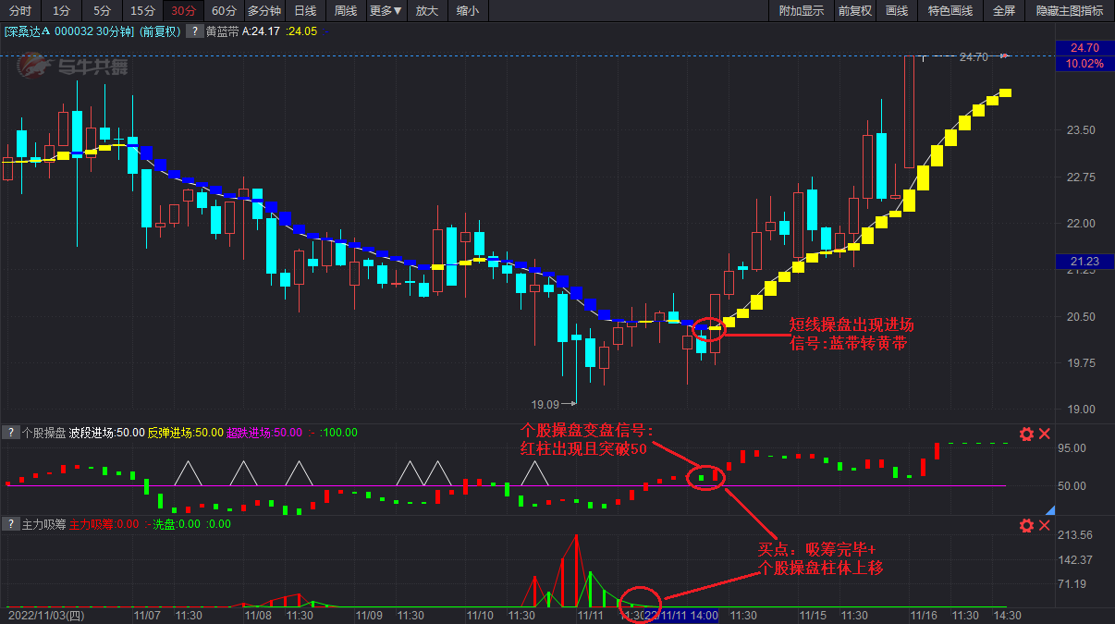Click the 21.23 highlighted price on axis
Viewport: 1115px width, 624px height.
coord(1084,262)
